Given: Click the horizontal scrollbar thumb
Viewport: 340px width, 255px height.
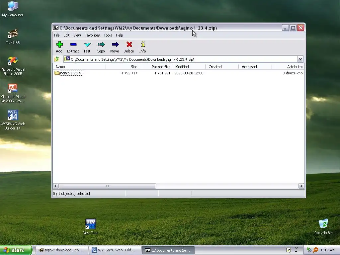Looking at the screenshot, I should [x=107, y=186].
